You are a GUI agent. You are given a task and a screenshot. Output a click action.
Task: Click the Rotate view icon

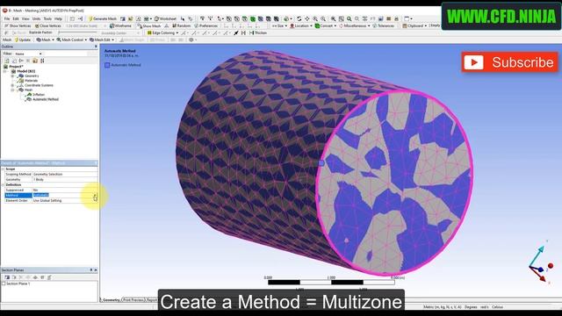(299, 18)
